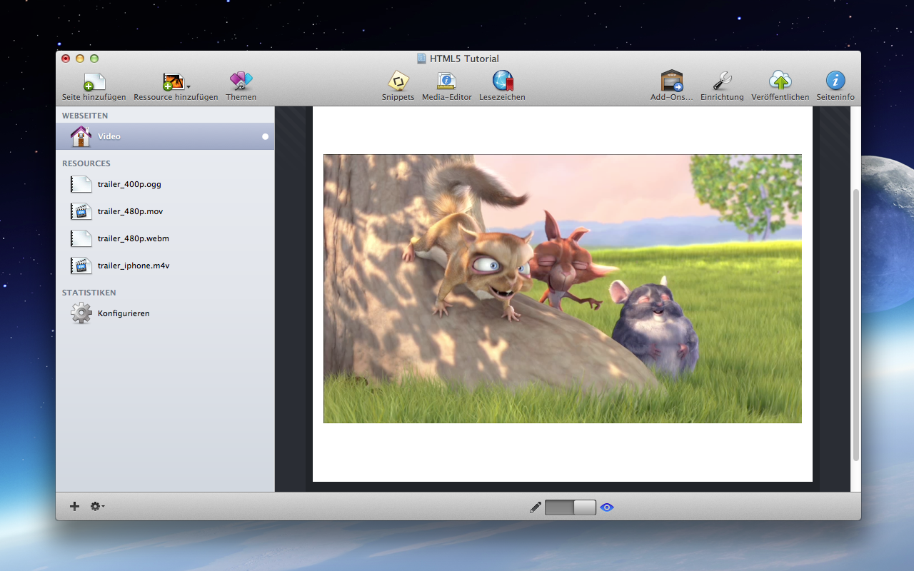The height and width of the screenshot is (571, 914).
Task: Click the trailer_400p.ogg document icon
Action: pyautogui.click(x=81, y=184)
